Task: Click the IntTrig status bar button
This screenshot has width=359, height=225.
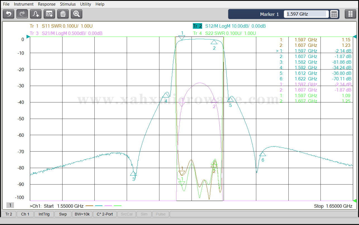Action: tap(44, 214)
